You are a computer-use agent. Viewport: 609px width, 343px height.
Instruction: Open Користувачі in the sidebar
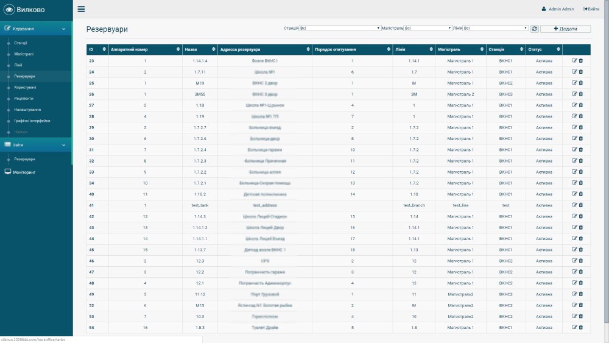point(25,88)
